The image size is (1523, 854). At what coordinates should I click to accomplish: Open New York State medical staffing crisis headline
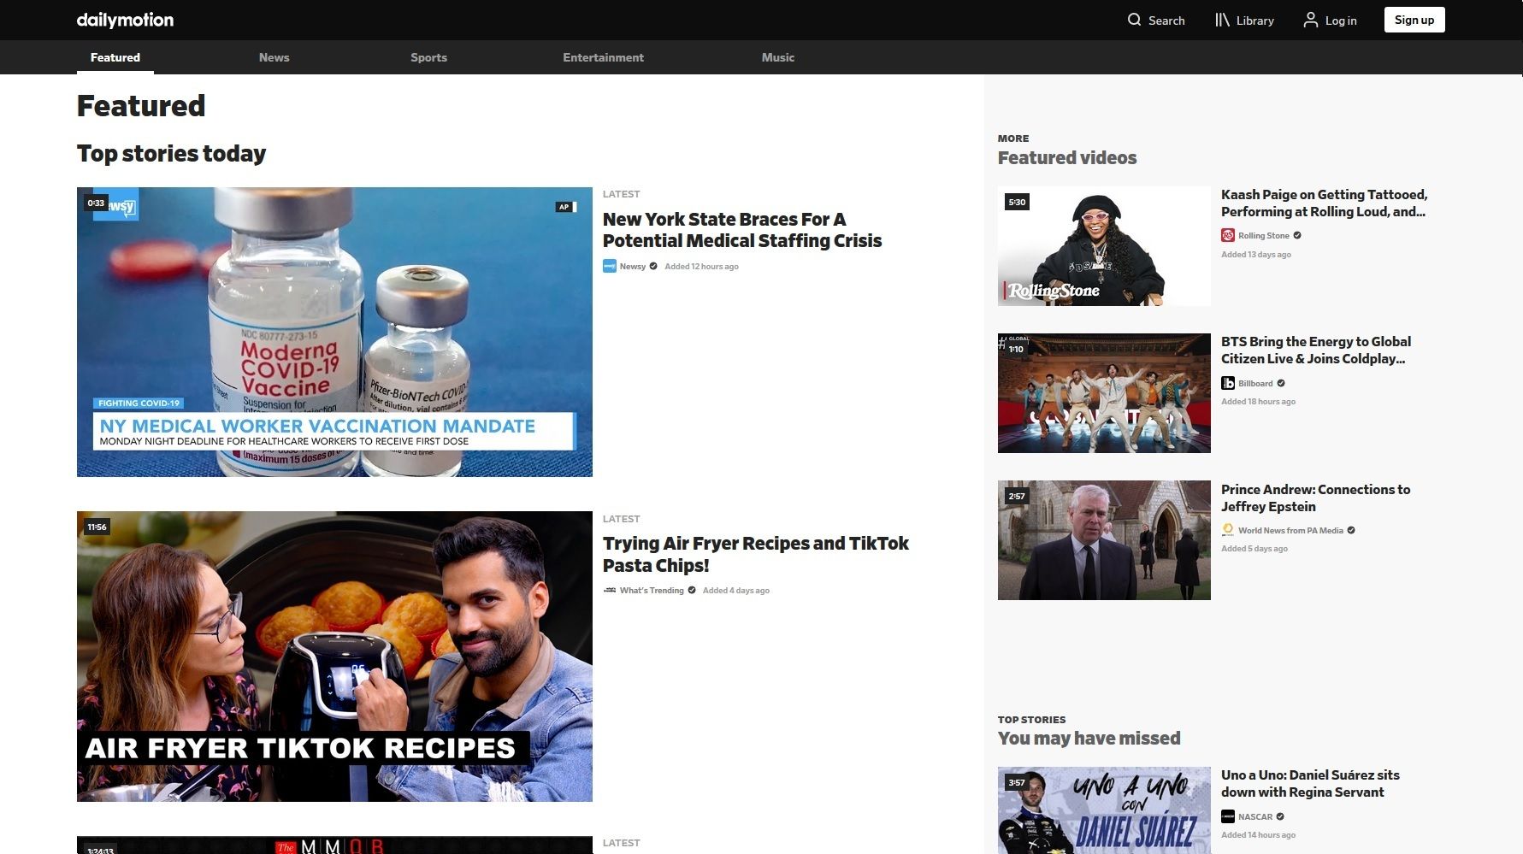742,230
